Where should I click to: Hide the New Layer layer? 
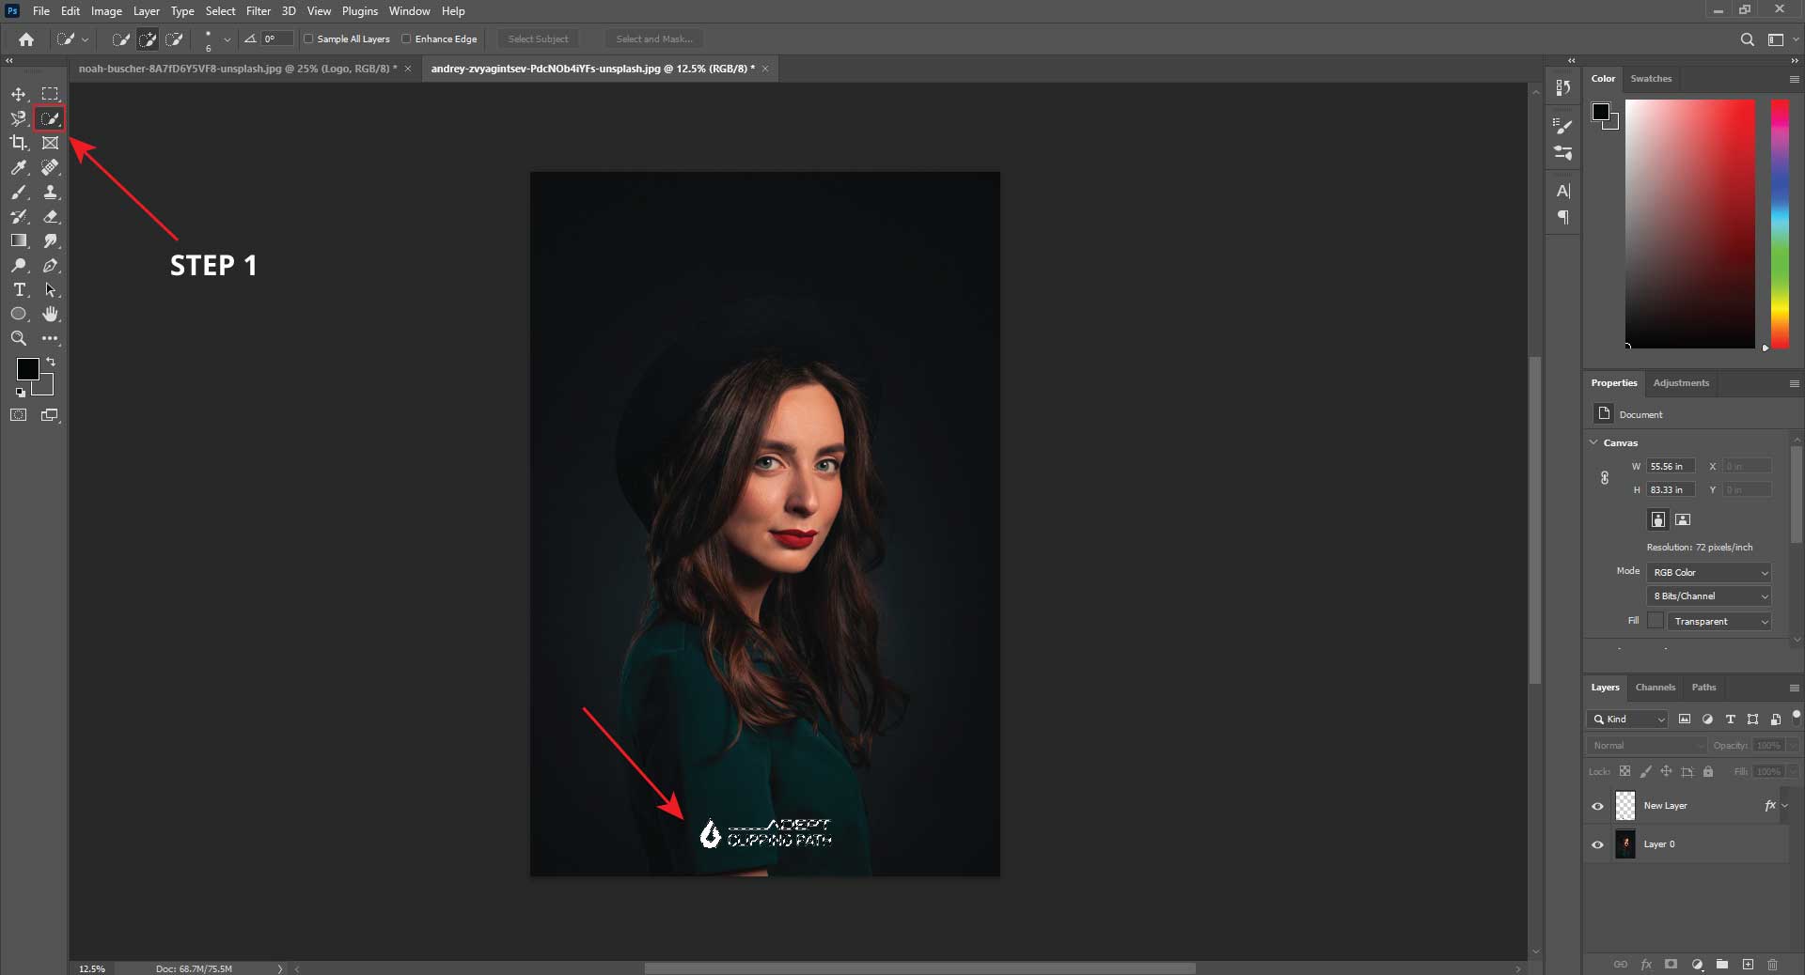pyautogui.click(x=1597, y=806)
